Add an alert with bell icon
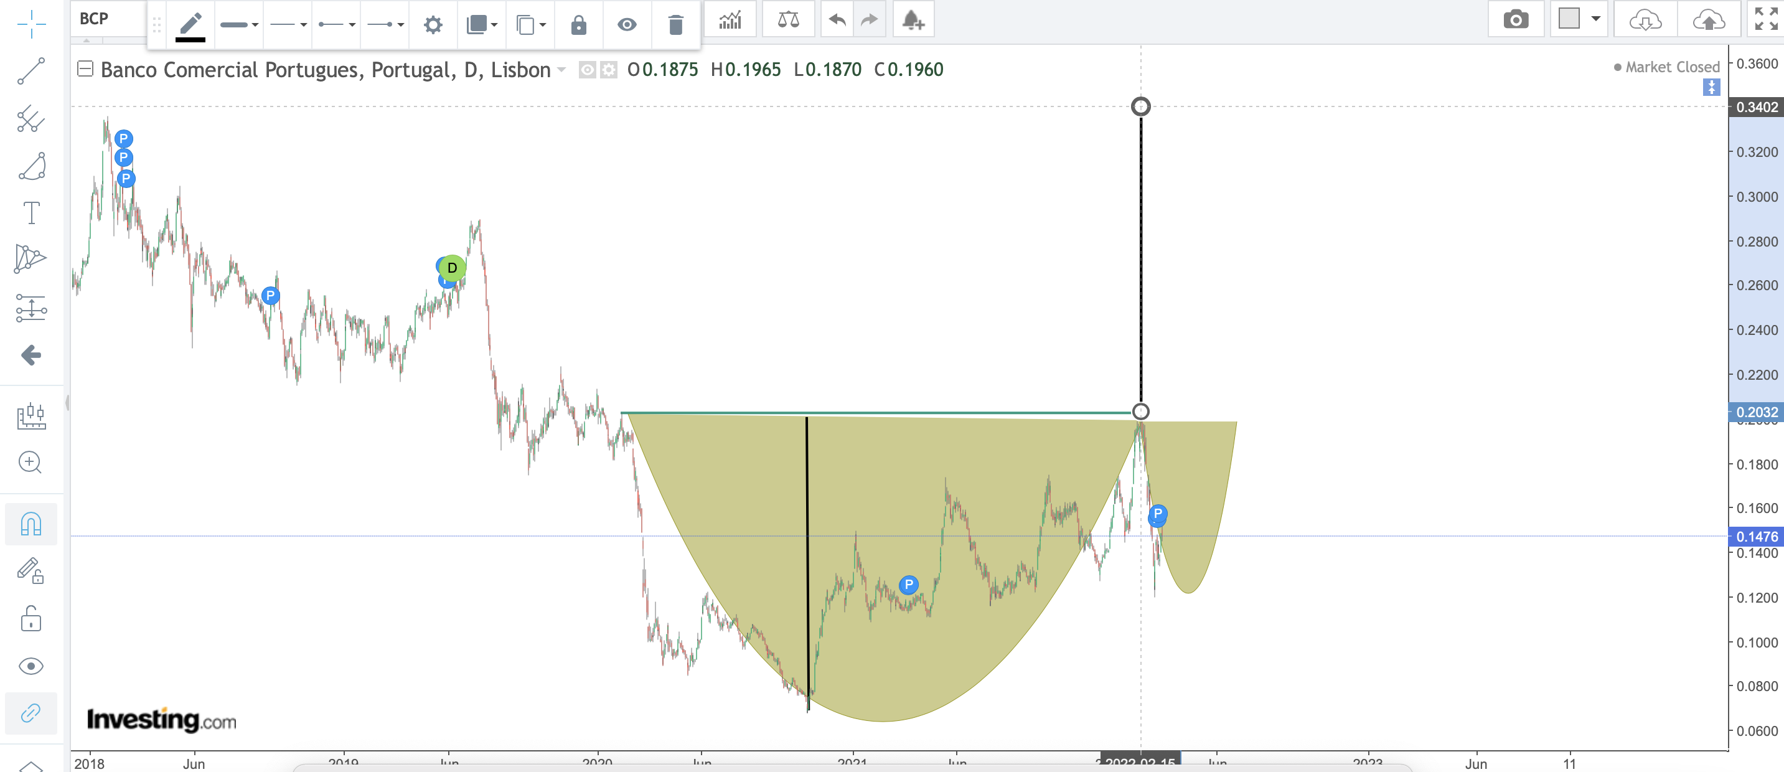Viewport: 1784px width, 772px height. pyautogui.click(x=913, y=19)
